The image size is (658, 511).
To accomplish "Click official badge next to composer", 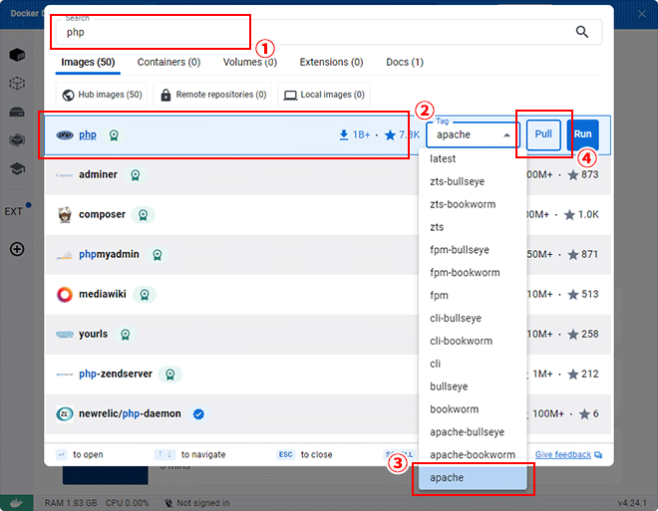I will [144, 214].
